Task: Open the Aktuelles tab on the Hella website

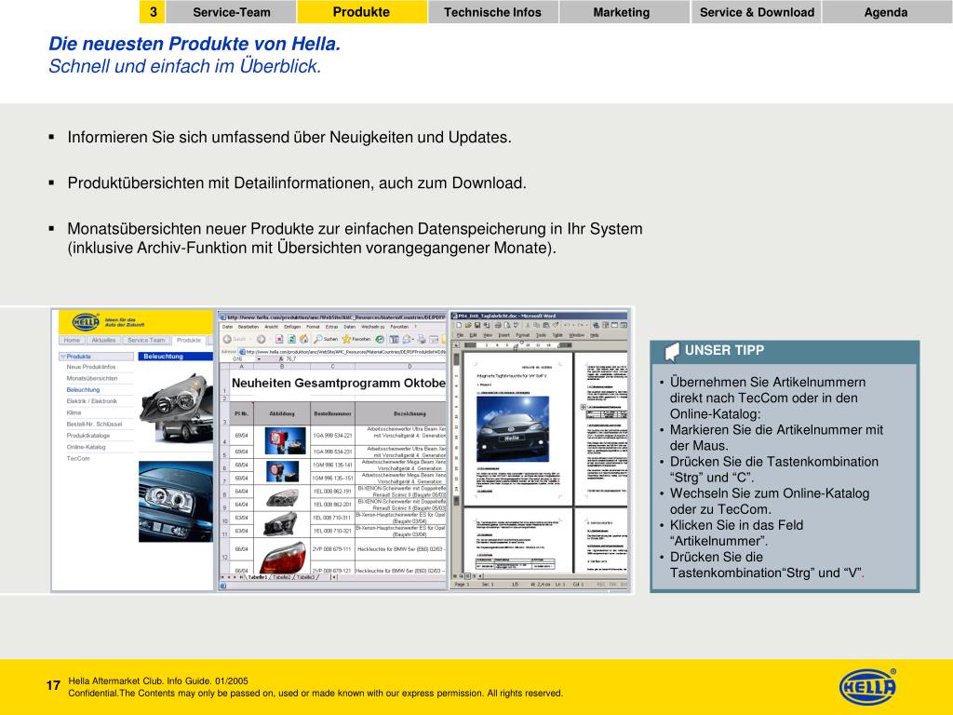Action: click(x=103, y=341)
